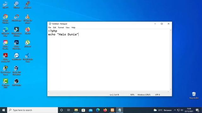
Task: Open the Camtasia 2018 desktop icon
Action: [x=5, y=83]
